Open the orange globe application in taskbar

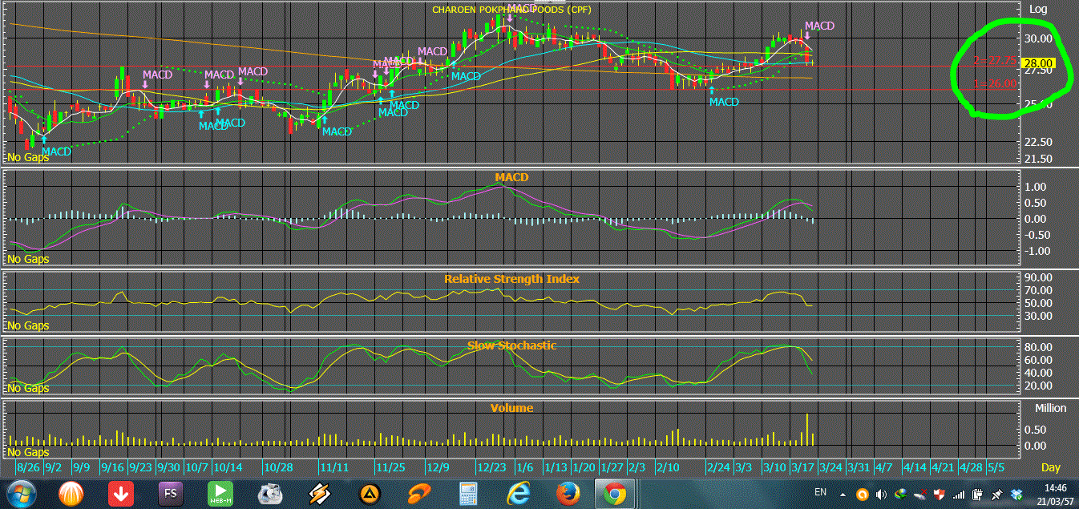tap(72, 494)
